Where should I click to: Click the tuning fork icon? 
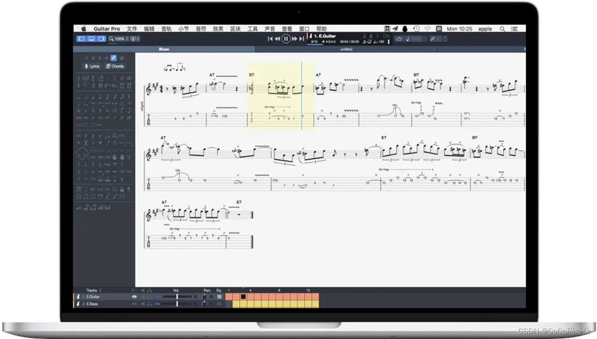coord(432,39)
